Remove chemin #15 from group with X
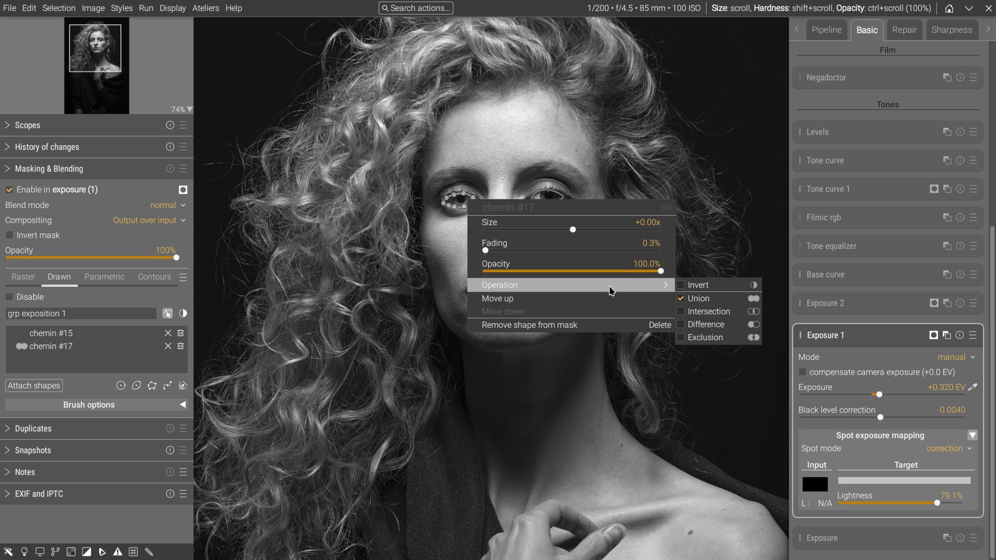The image size is (996, 560). [x=168, y=333]
